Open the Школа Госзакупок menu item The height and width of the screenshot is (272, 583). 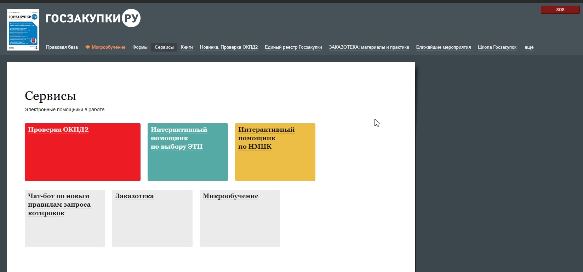tap(497, 47)
